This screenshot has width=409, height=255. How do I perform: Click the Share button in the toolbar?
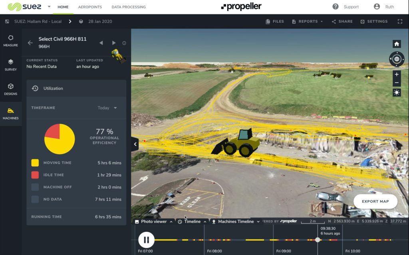click(x=341, y=21)
